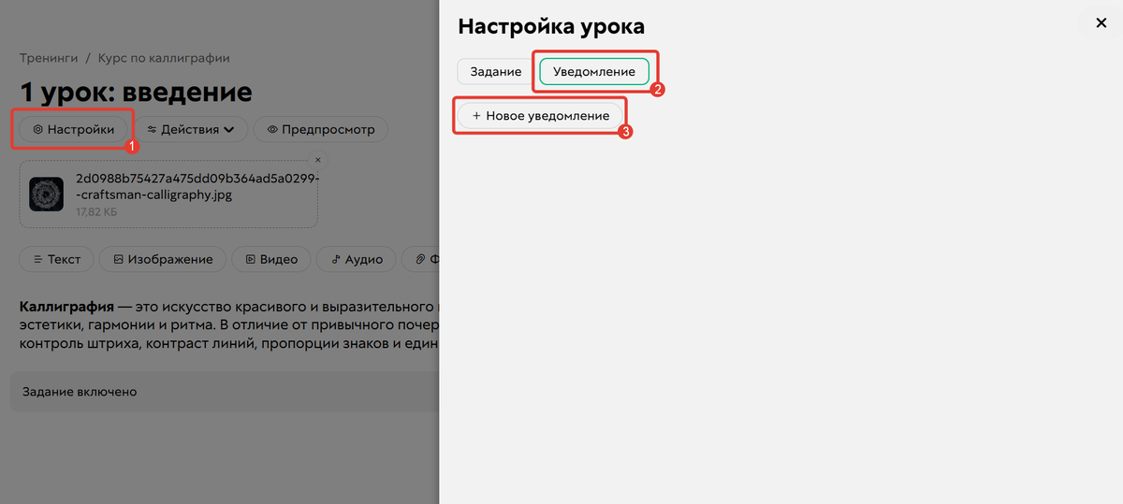Remove the attached calligraphy image file
This screenshot has width=1123, height=504.
click(x=317, y=160)
